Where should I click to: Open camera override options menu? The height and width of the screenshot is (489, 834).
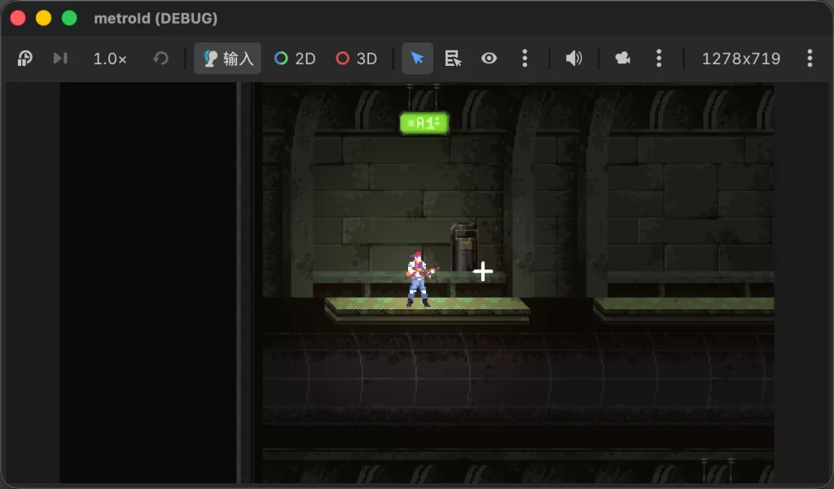point(659,59)
